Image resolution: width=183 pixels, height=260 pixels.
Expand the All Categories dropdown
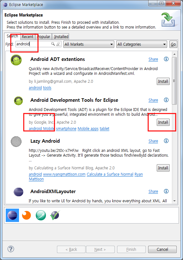point(142,44)
